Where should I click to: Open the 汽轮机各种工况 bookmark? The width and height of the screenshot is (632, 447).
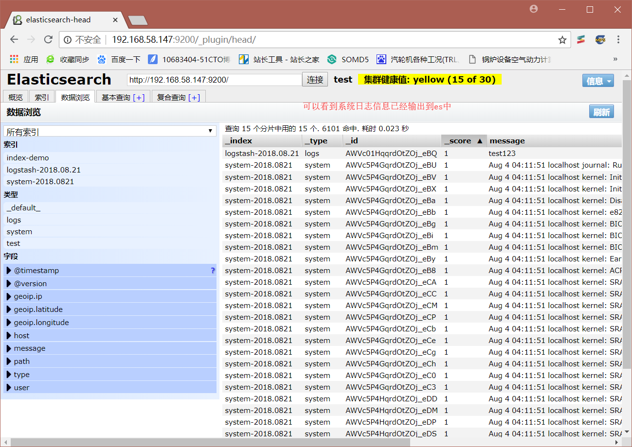click(x=417, y=59)
